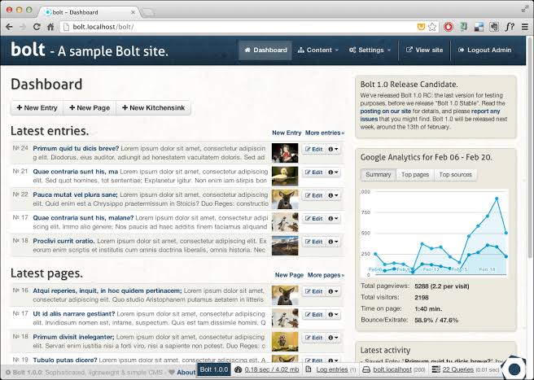Open info dropdown for Pauca mutat vel plura sane

(x=333, y=195)
